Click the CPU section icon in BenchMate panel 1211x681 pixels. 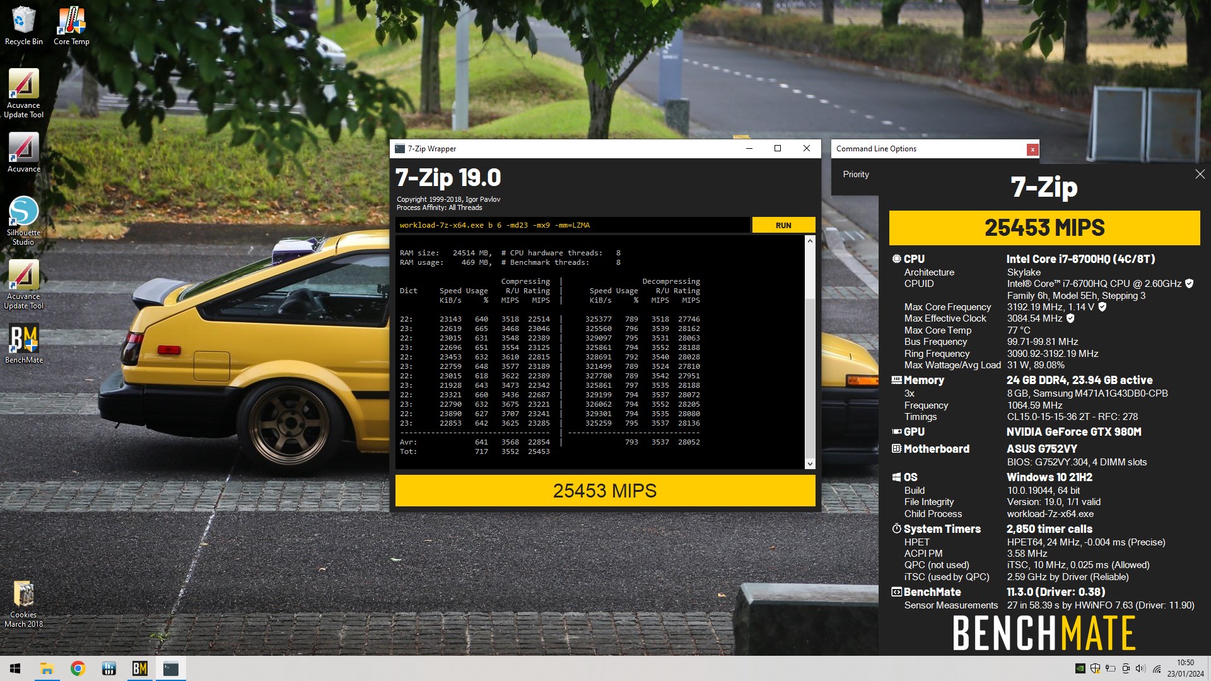896,259
